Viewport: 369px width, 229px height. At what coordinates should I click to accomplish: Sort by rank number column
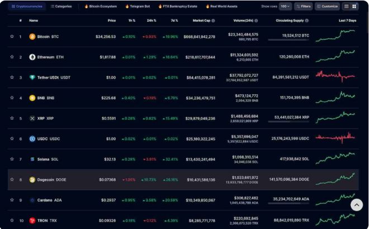tap(21, 21)
